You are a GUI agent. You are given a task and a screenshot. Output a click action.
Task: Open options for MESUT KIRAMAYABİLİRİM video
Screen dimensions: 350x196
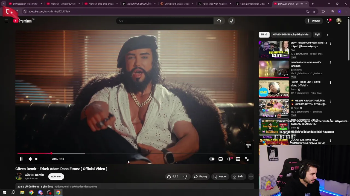click(x=330, y=101)
